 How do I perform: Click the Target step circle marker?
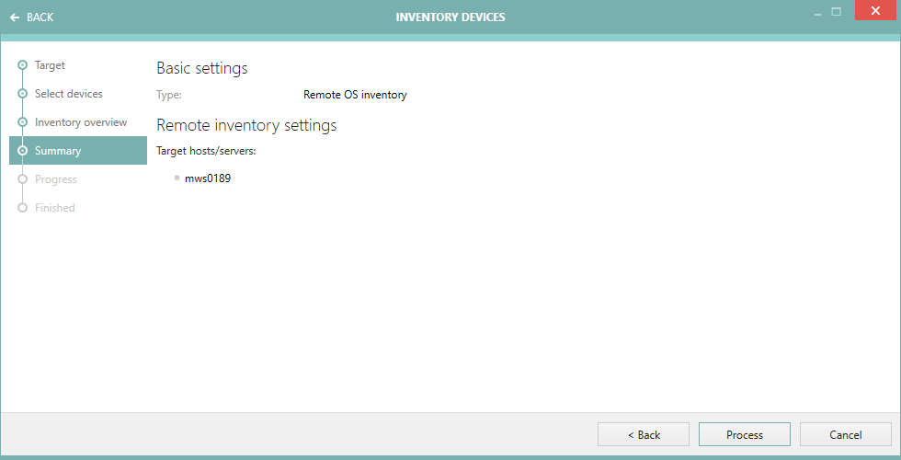[x=22, y=65]
